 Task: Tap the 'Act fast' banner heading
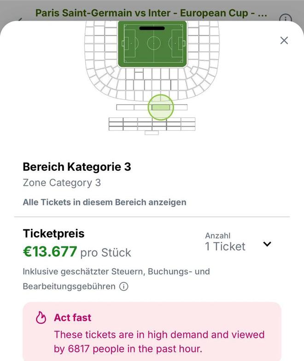tap(72, 318)
